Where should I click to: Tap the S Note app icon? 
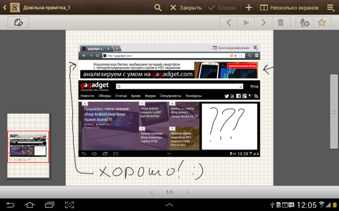point(15,7)
